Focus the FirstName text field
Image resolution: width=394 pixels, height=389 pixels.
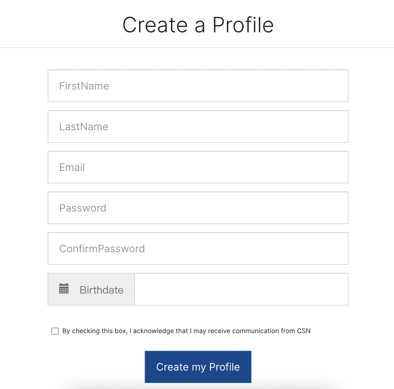198,86
